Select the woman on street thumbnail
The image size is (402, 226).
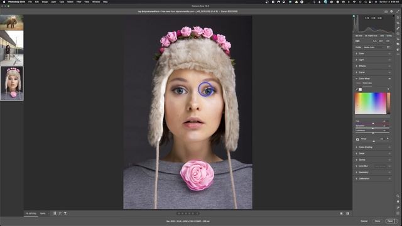(x=12, y=48)
